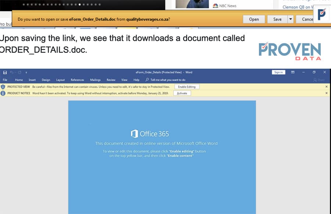
Task: Open the References ribbon tab
Action: [x=77, y=80]
